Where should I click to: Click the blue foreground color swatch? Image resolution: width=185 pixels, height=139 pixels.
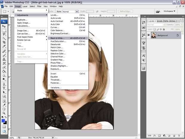(3, 121)
